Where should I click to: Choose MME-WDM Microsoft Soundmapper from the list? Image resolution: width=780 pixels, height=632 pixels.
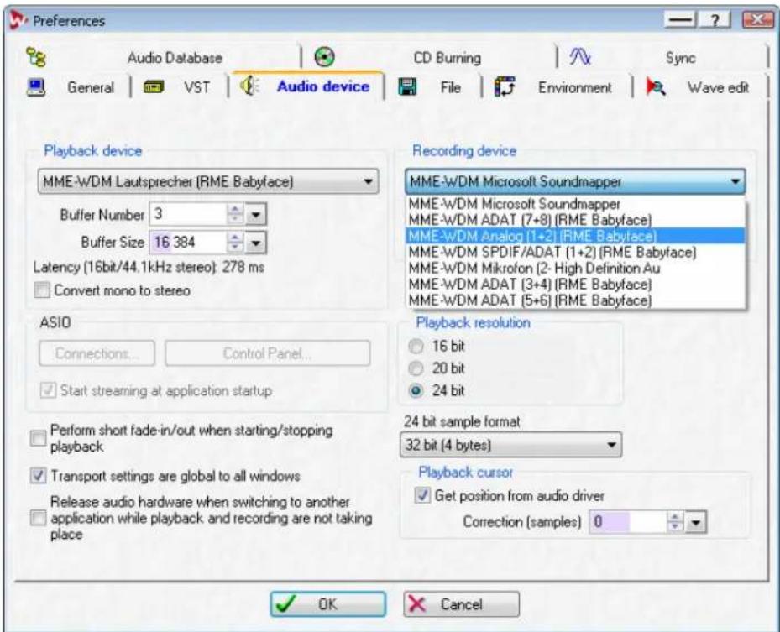[575, 204]
